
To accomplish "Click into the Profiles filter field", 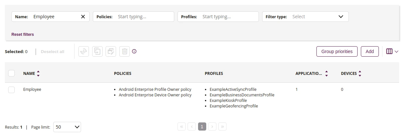I will point(218,17).
